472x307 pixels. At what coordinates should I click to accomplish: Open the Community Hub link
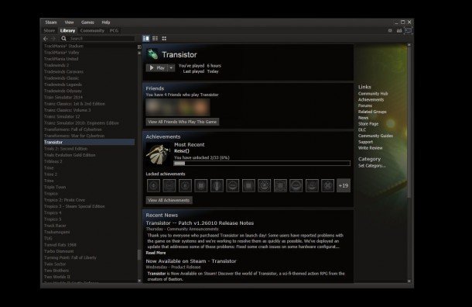[x=373, y=94]
